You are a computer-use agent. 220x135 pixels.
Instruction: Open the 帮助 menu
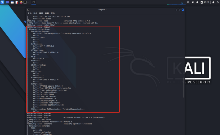coord(53,13)
